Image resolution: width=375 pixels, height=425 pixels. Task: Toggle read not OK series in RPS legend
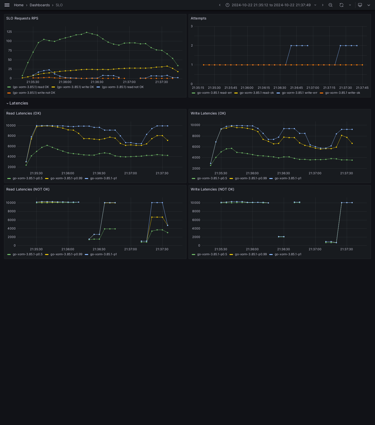[123, 87]
